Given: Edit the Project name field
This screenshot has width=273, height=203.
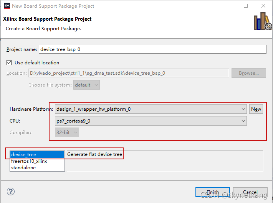Looking at the screenshot, I should (x=152, y=49).
